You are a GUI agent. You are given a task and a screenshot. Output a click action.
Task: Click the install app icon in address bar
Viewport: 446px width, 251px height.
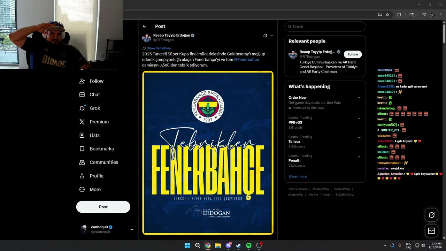(380, 15)
